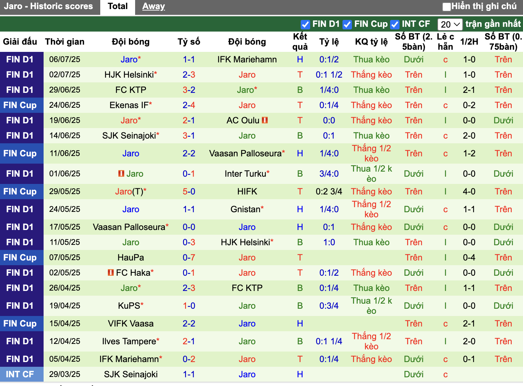
Task: Click 0-7 score of HauPa match
Action: point(189,258)
